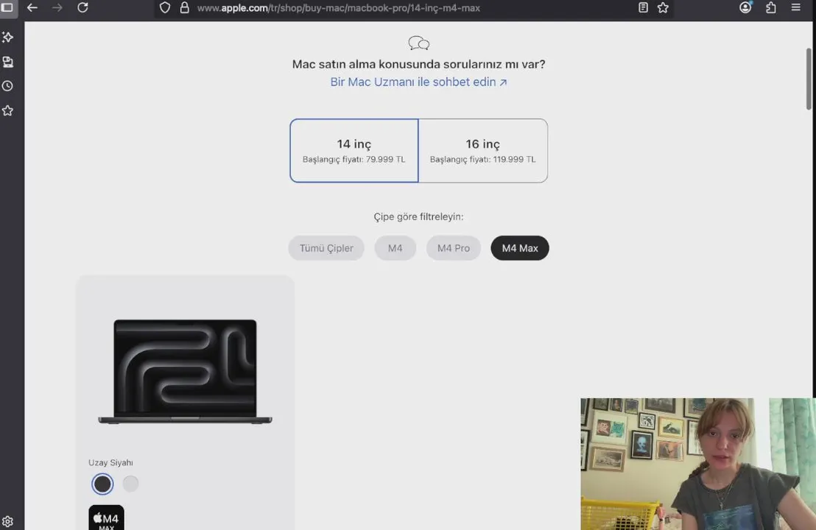Toggle reader view icon in address bar

tap(643, 8)
